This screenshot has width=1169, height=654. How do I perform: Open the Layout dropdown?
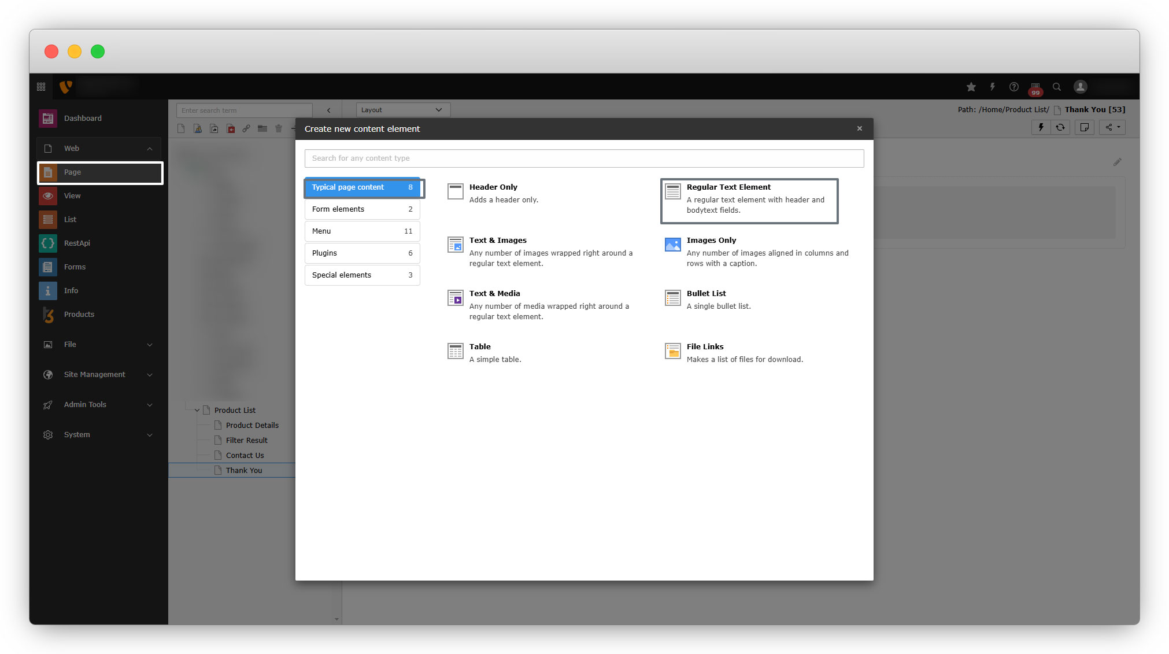coord(402,110)
